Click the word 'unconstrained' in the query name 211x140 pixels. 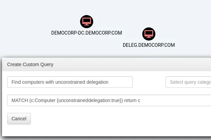(x=70, y=82)
